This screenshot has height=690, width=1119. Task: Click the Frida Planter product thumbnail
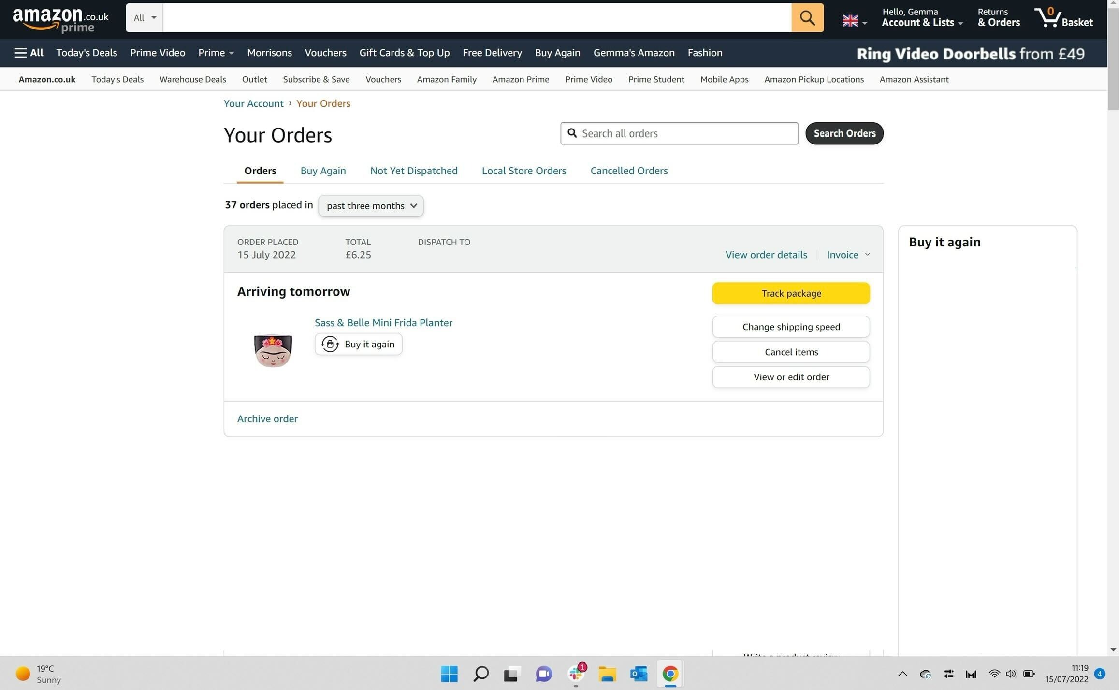tap(272, 349)
